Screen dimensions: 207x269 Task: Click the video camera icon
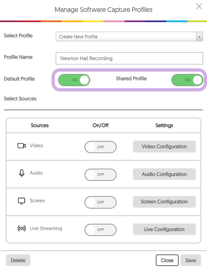(x=22, y=146)
